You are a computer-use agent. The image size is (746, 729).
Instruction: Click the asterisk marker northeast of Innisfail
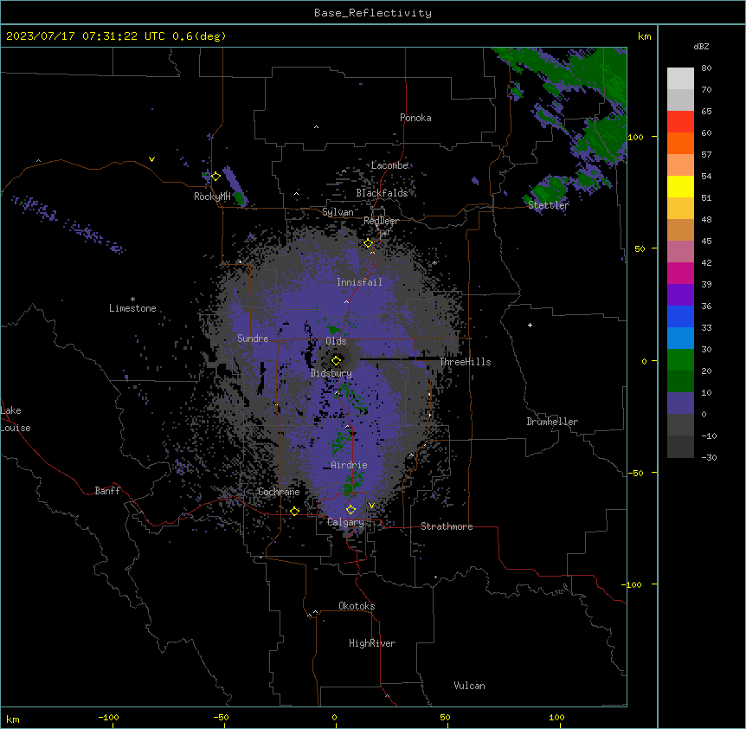(x=434, y=263)
